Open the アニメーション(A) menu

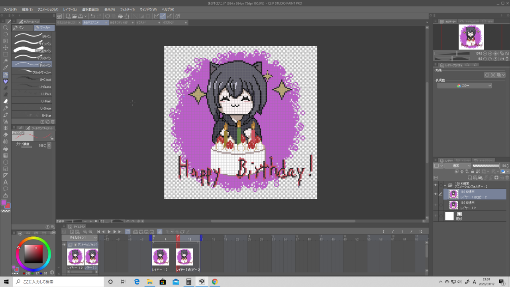[48, 9]
